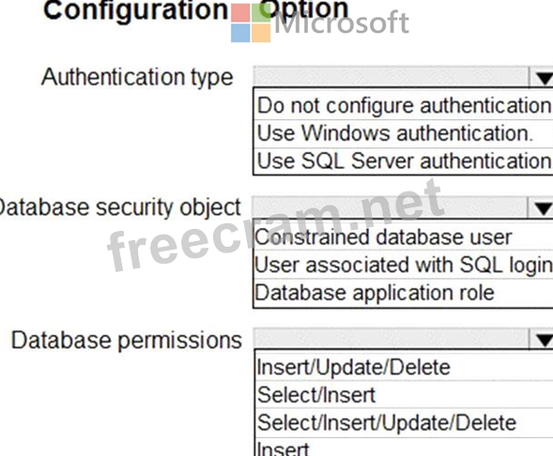Select 'Do not configure authentication' option

click(404, 105)
